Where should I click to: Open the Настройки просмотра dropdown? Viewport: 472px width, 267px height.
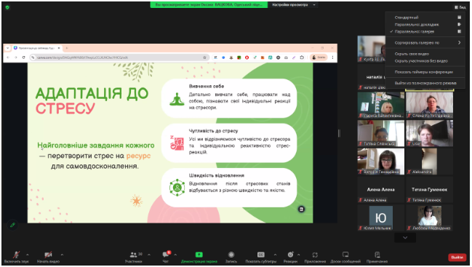[294, 5]
